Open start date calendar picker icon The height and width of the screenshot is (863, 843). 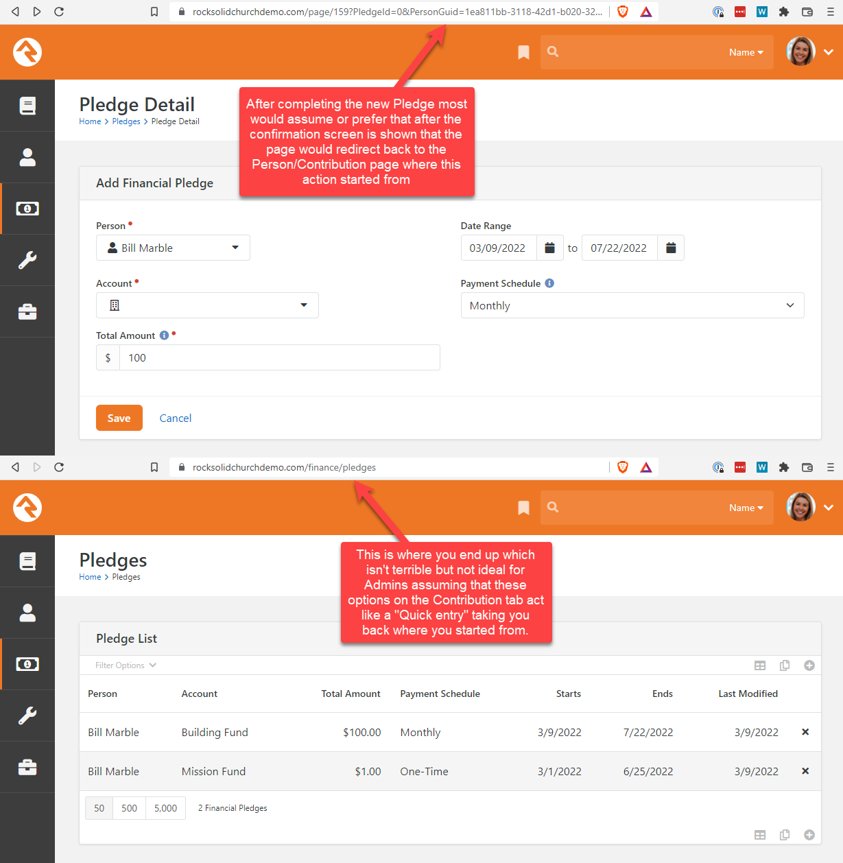point(549,248)
